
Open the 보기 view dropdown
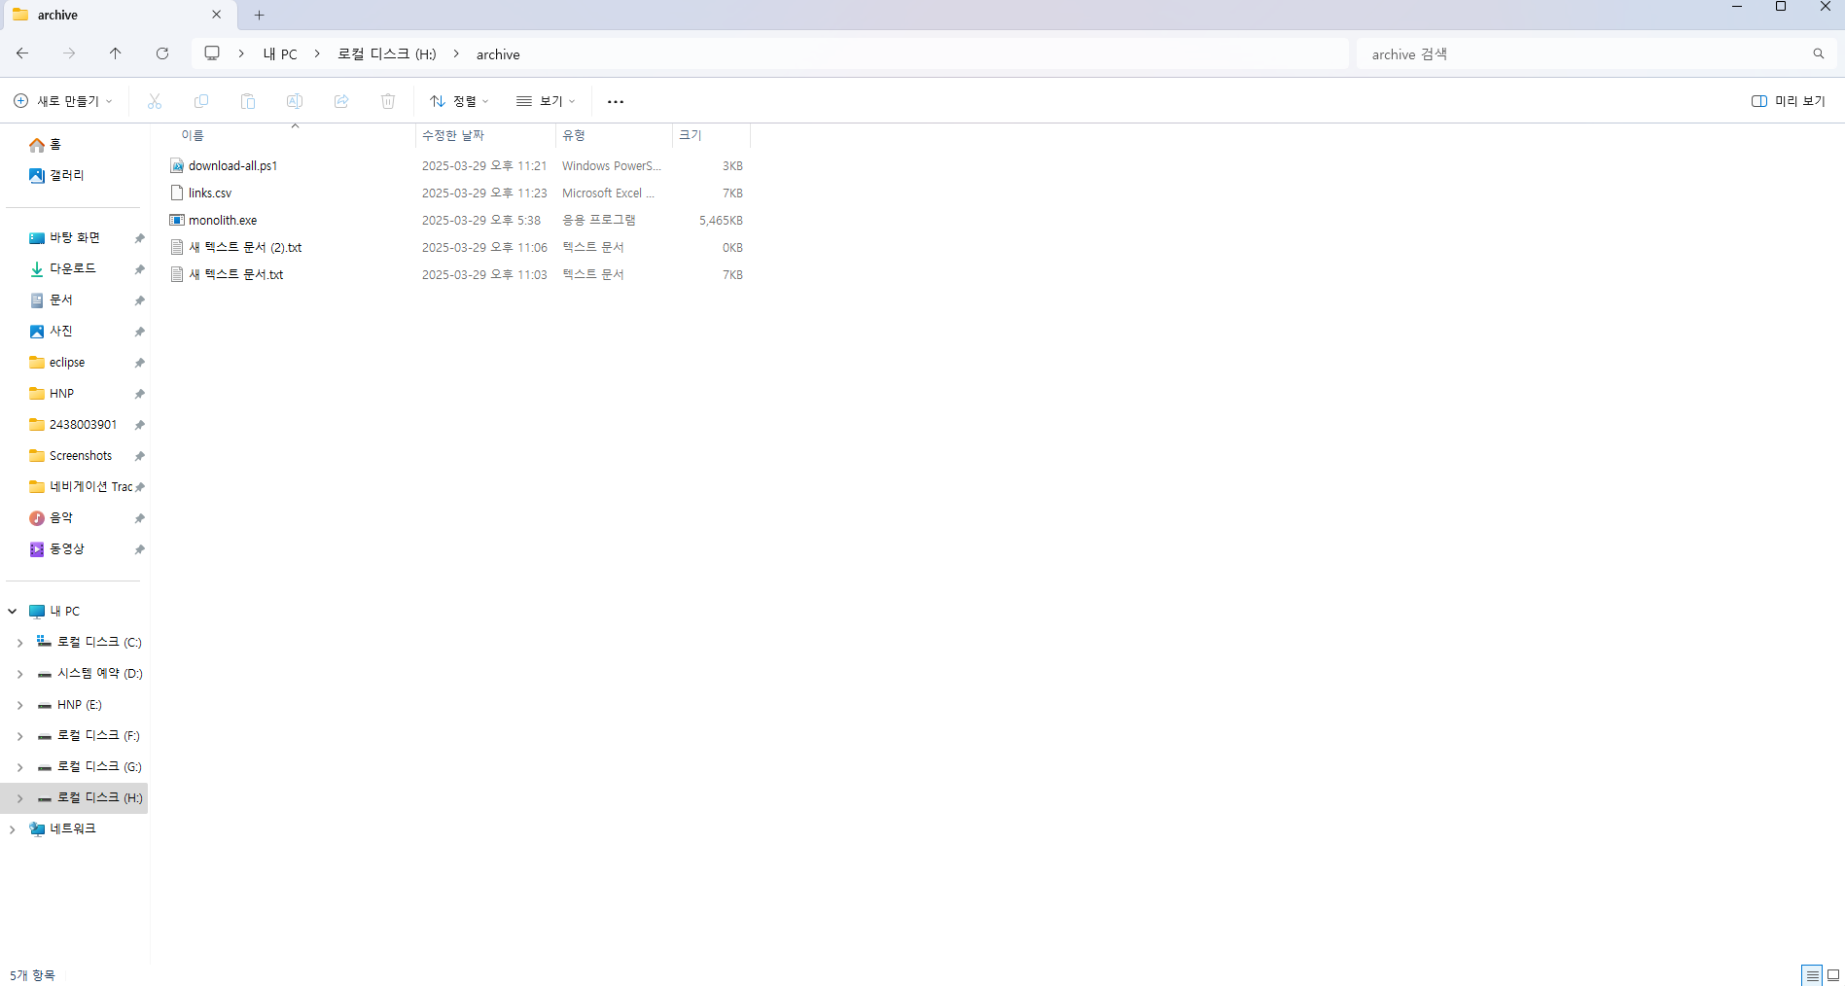[x=546, y=101]
